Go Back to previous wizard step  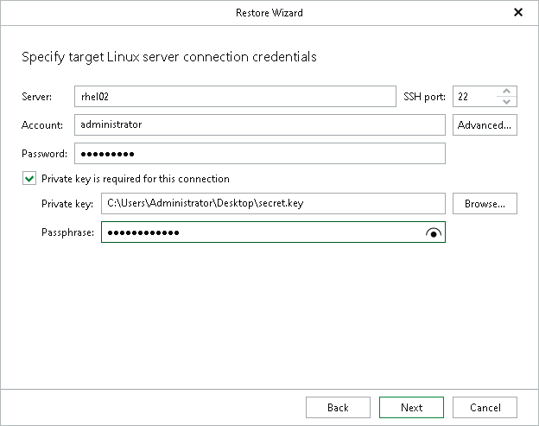338,408
